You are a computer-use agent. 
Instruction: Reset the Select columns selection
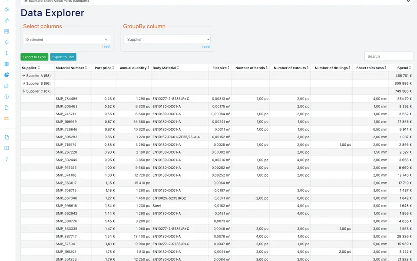[x=106, y=47]
